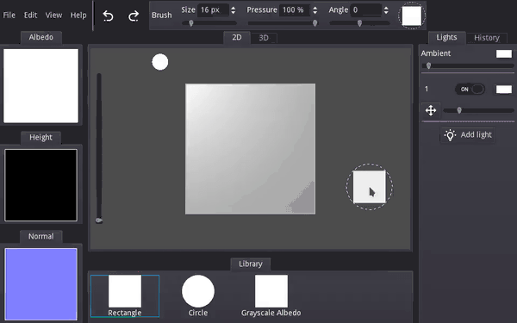Click Add light button
The height and width of the screenshot is (323, 517).
(468, 135)
